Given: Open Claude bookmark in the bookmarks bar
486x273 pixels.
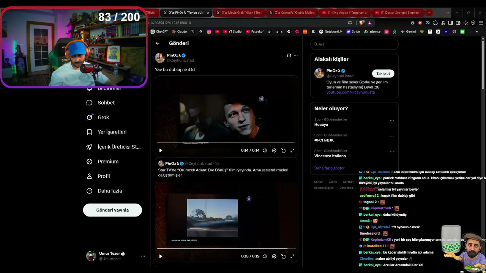Looking at the screenshot, I should [x=179, y=31].
